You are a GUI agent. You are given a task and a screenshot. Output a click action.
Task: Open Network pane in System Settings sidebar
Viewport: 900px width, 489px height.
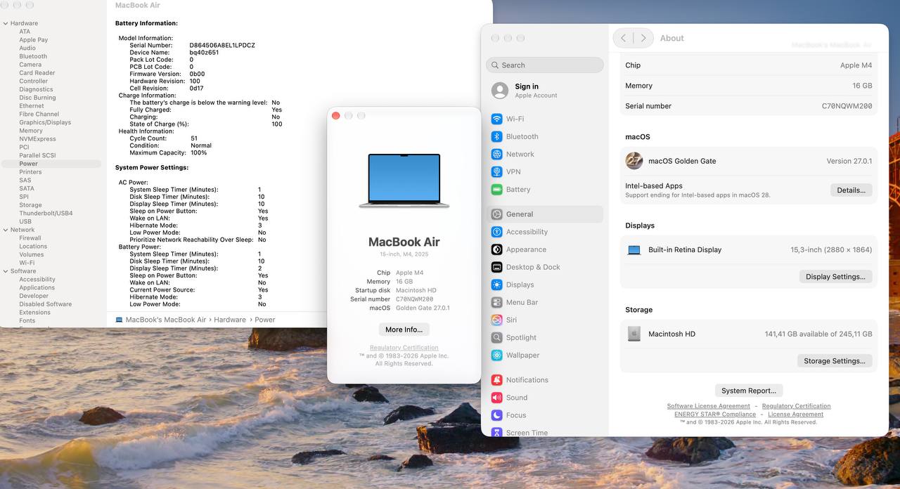[545, 154]
